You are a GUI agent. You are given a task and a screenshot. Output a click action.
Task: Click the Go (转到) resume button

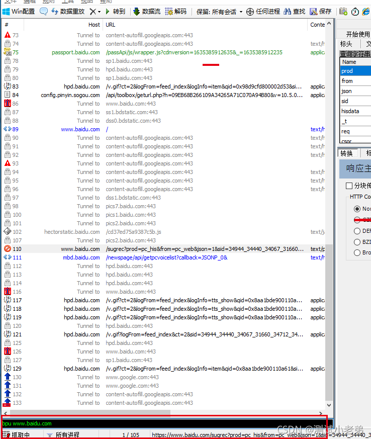point(115,12)
